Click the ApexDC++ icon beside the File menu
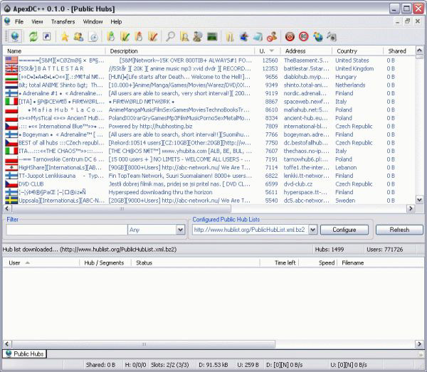Image resolution: width=427 pixels, height=372 pixels. [7, 21]
